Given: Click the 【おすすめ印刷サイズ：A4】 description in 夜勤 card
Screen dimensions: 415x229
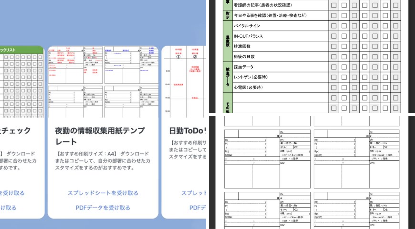Looking at the screenshot, I should (103, 161).
